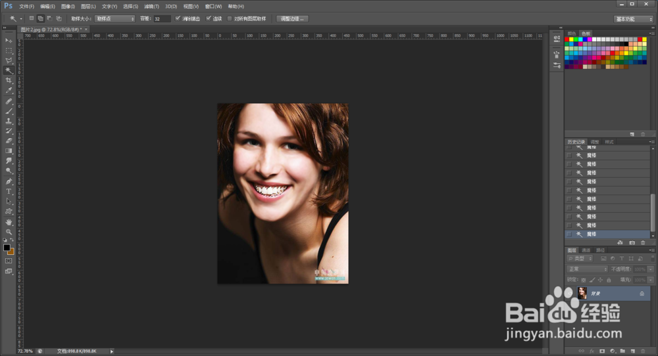Open 不透明度 opacity arrow dropdown
Image resolution: width=658 pixels, height=356 pixels.
click(651, 269)
